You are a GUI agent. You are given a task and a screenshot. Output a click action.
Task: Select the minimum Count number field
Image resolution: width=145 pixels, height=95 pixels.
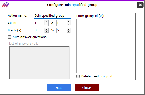(39, 23)
